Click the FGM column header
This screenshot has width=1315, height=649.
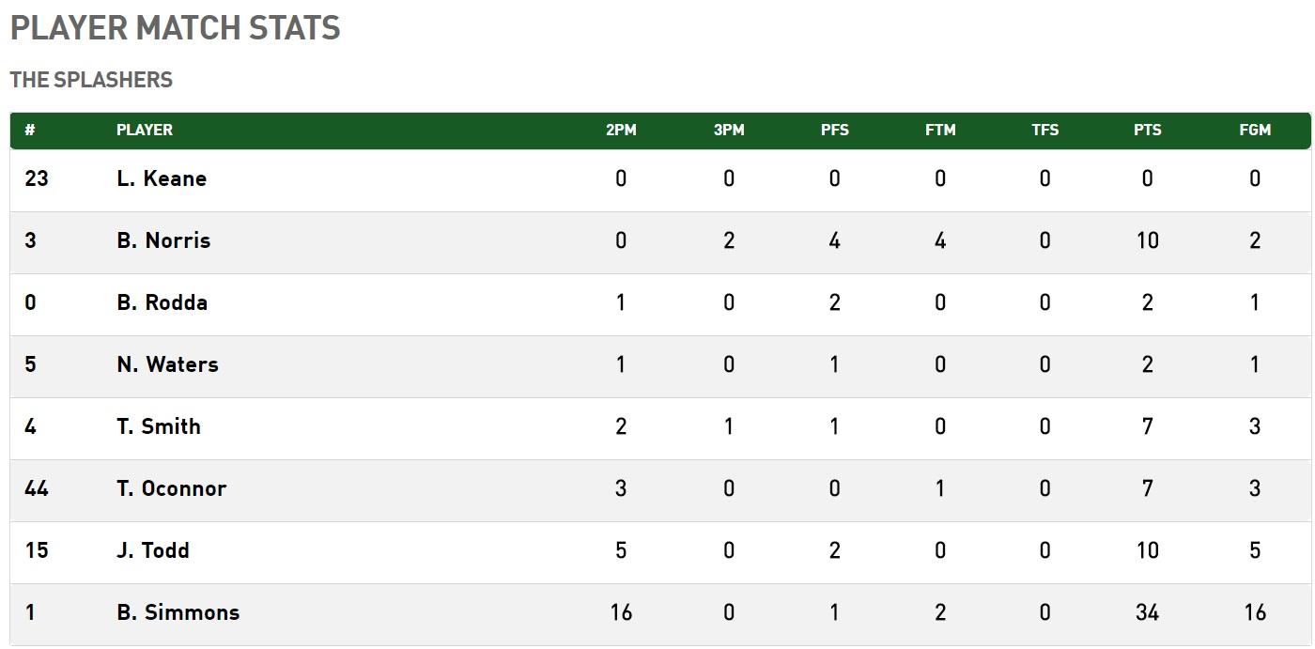[x=1255, y=131]
